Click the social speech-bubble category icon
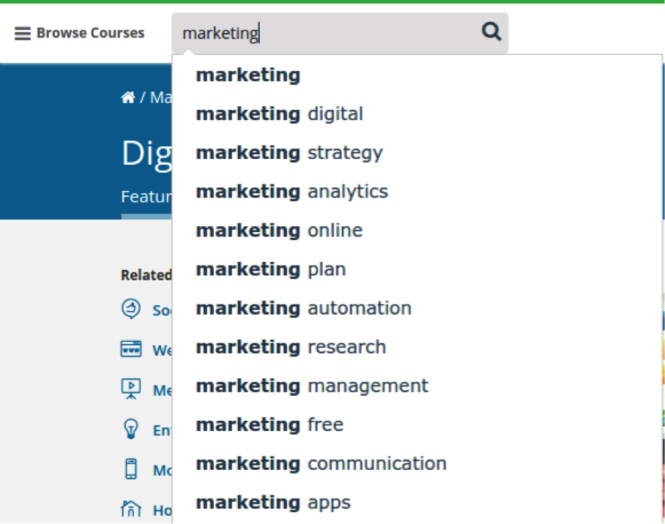665x524 pixels. (130, 310)
